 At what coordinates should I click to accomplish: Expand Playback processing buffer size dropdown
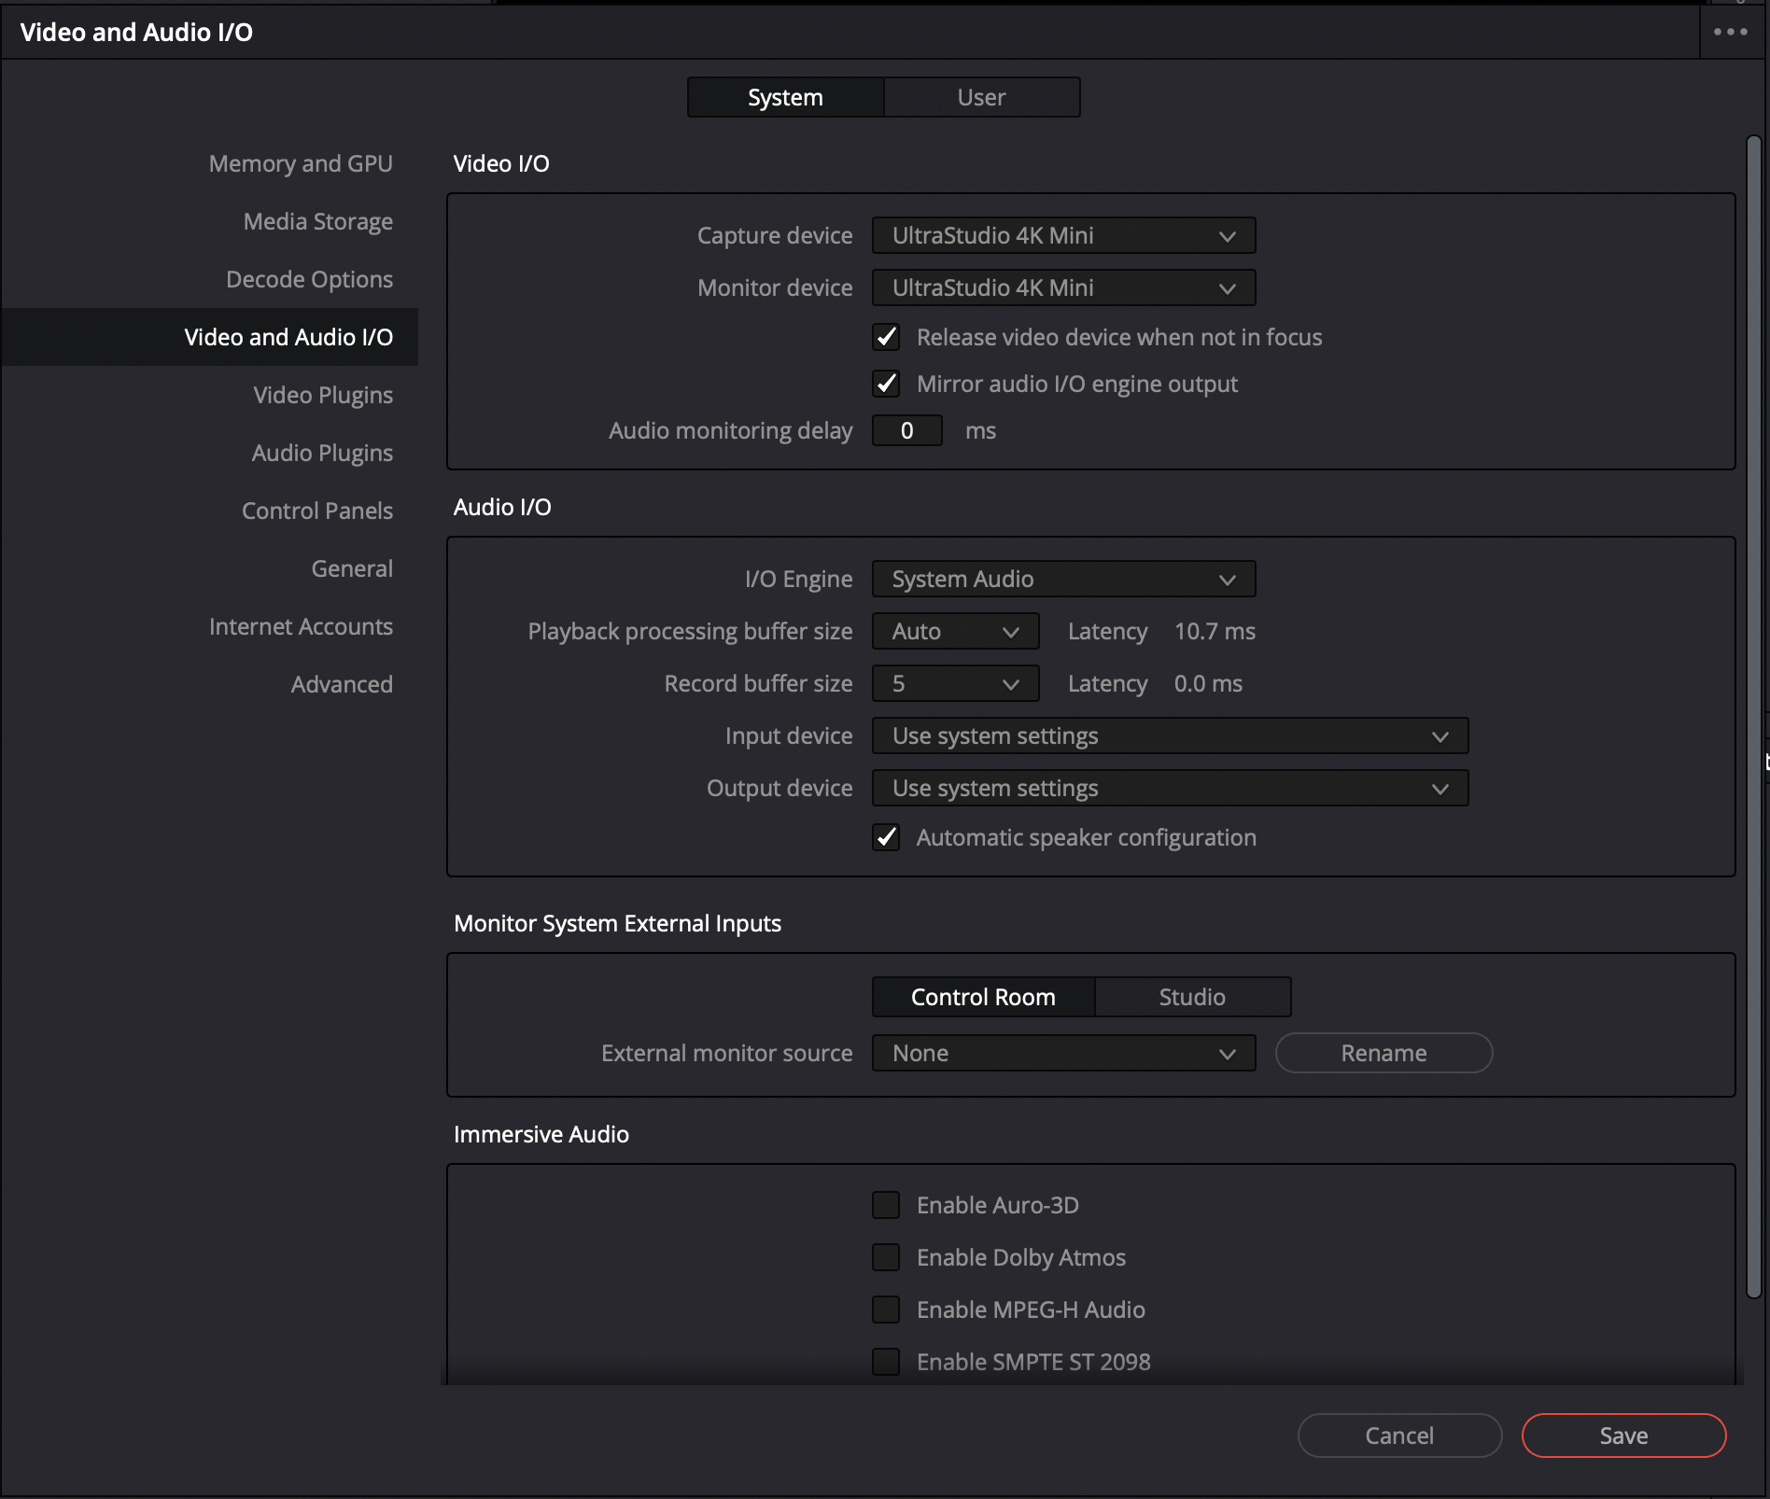[x=955, y=631]
